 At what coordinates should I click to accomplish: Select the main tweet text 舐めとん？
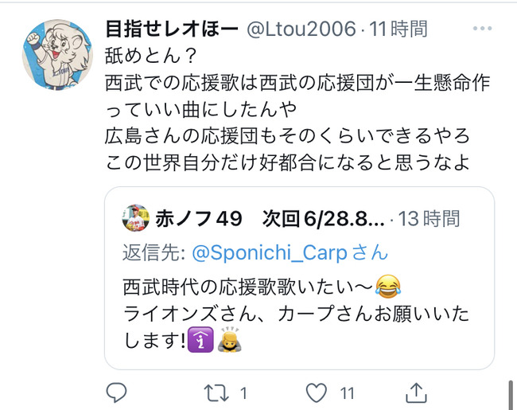click(x=151, y=56)
